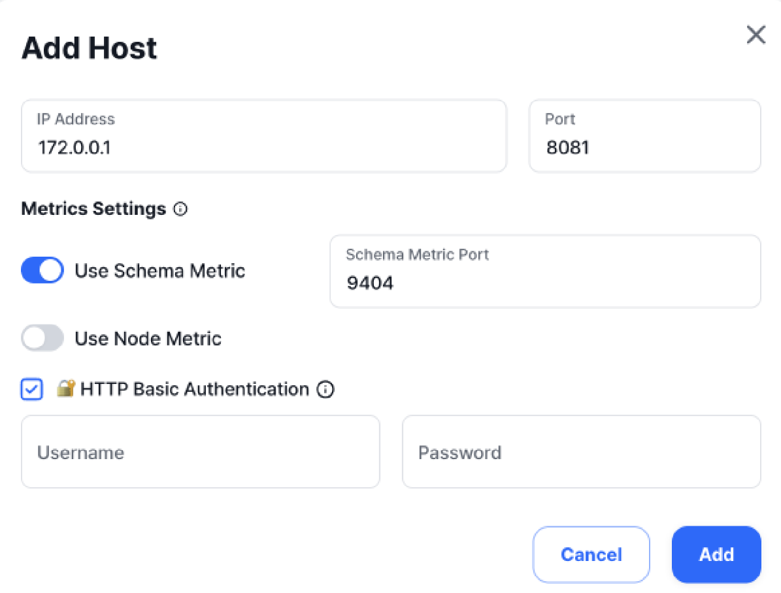
Task: Uncheck HTTP Basic Authentication
Action: tap(31, 389)
